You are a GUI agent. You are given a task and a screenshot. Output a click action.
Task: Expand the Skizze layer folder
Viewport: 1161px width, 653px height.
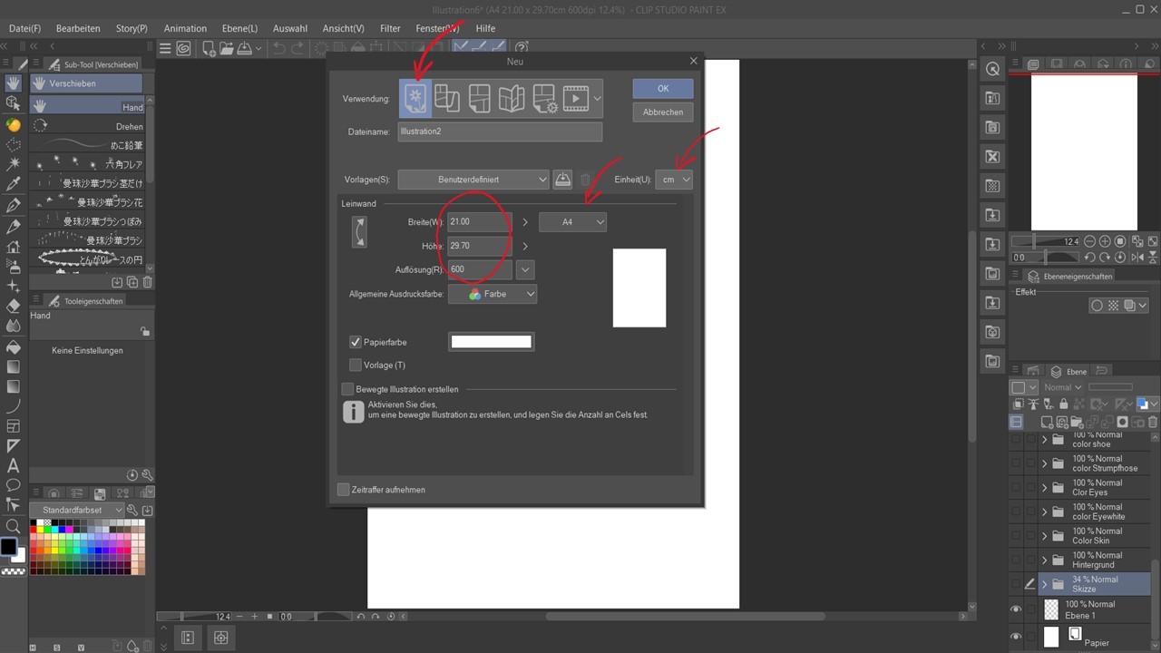[1044, 584]
